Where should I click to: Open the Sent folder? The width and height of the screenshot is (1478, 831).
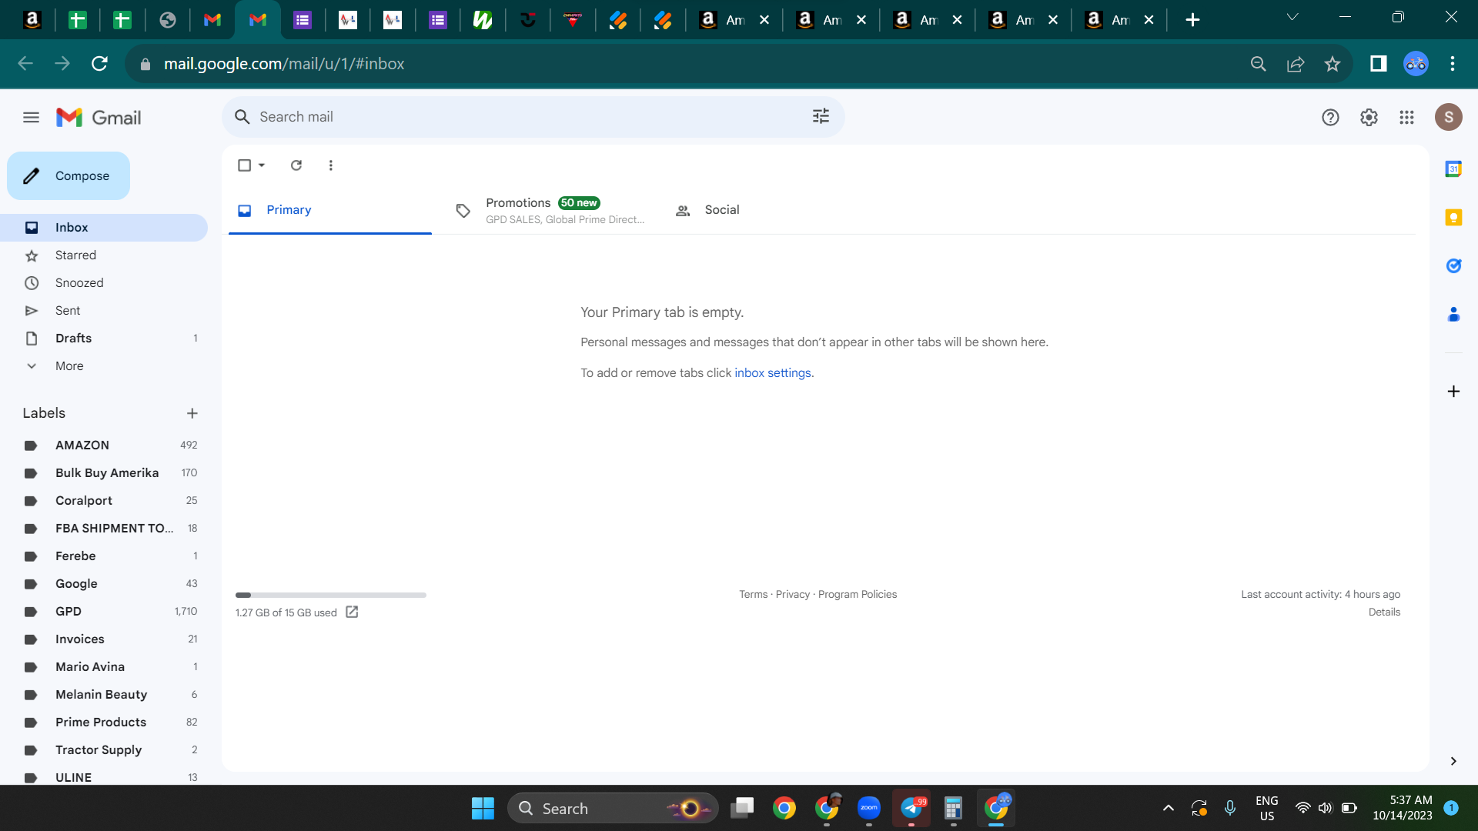point(104,311)
